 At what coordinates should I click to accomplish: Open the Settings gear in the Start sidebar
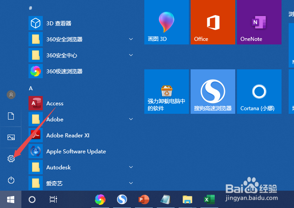11,159
